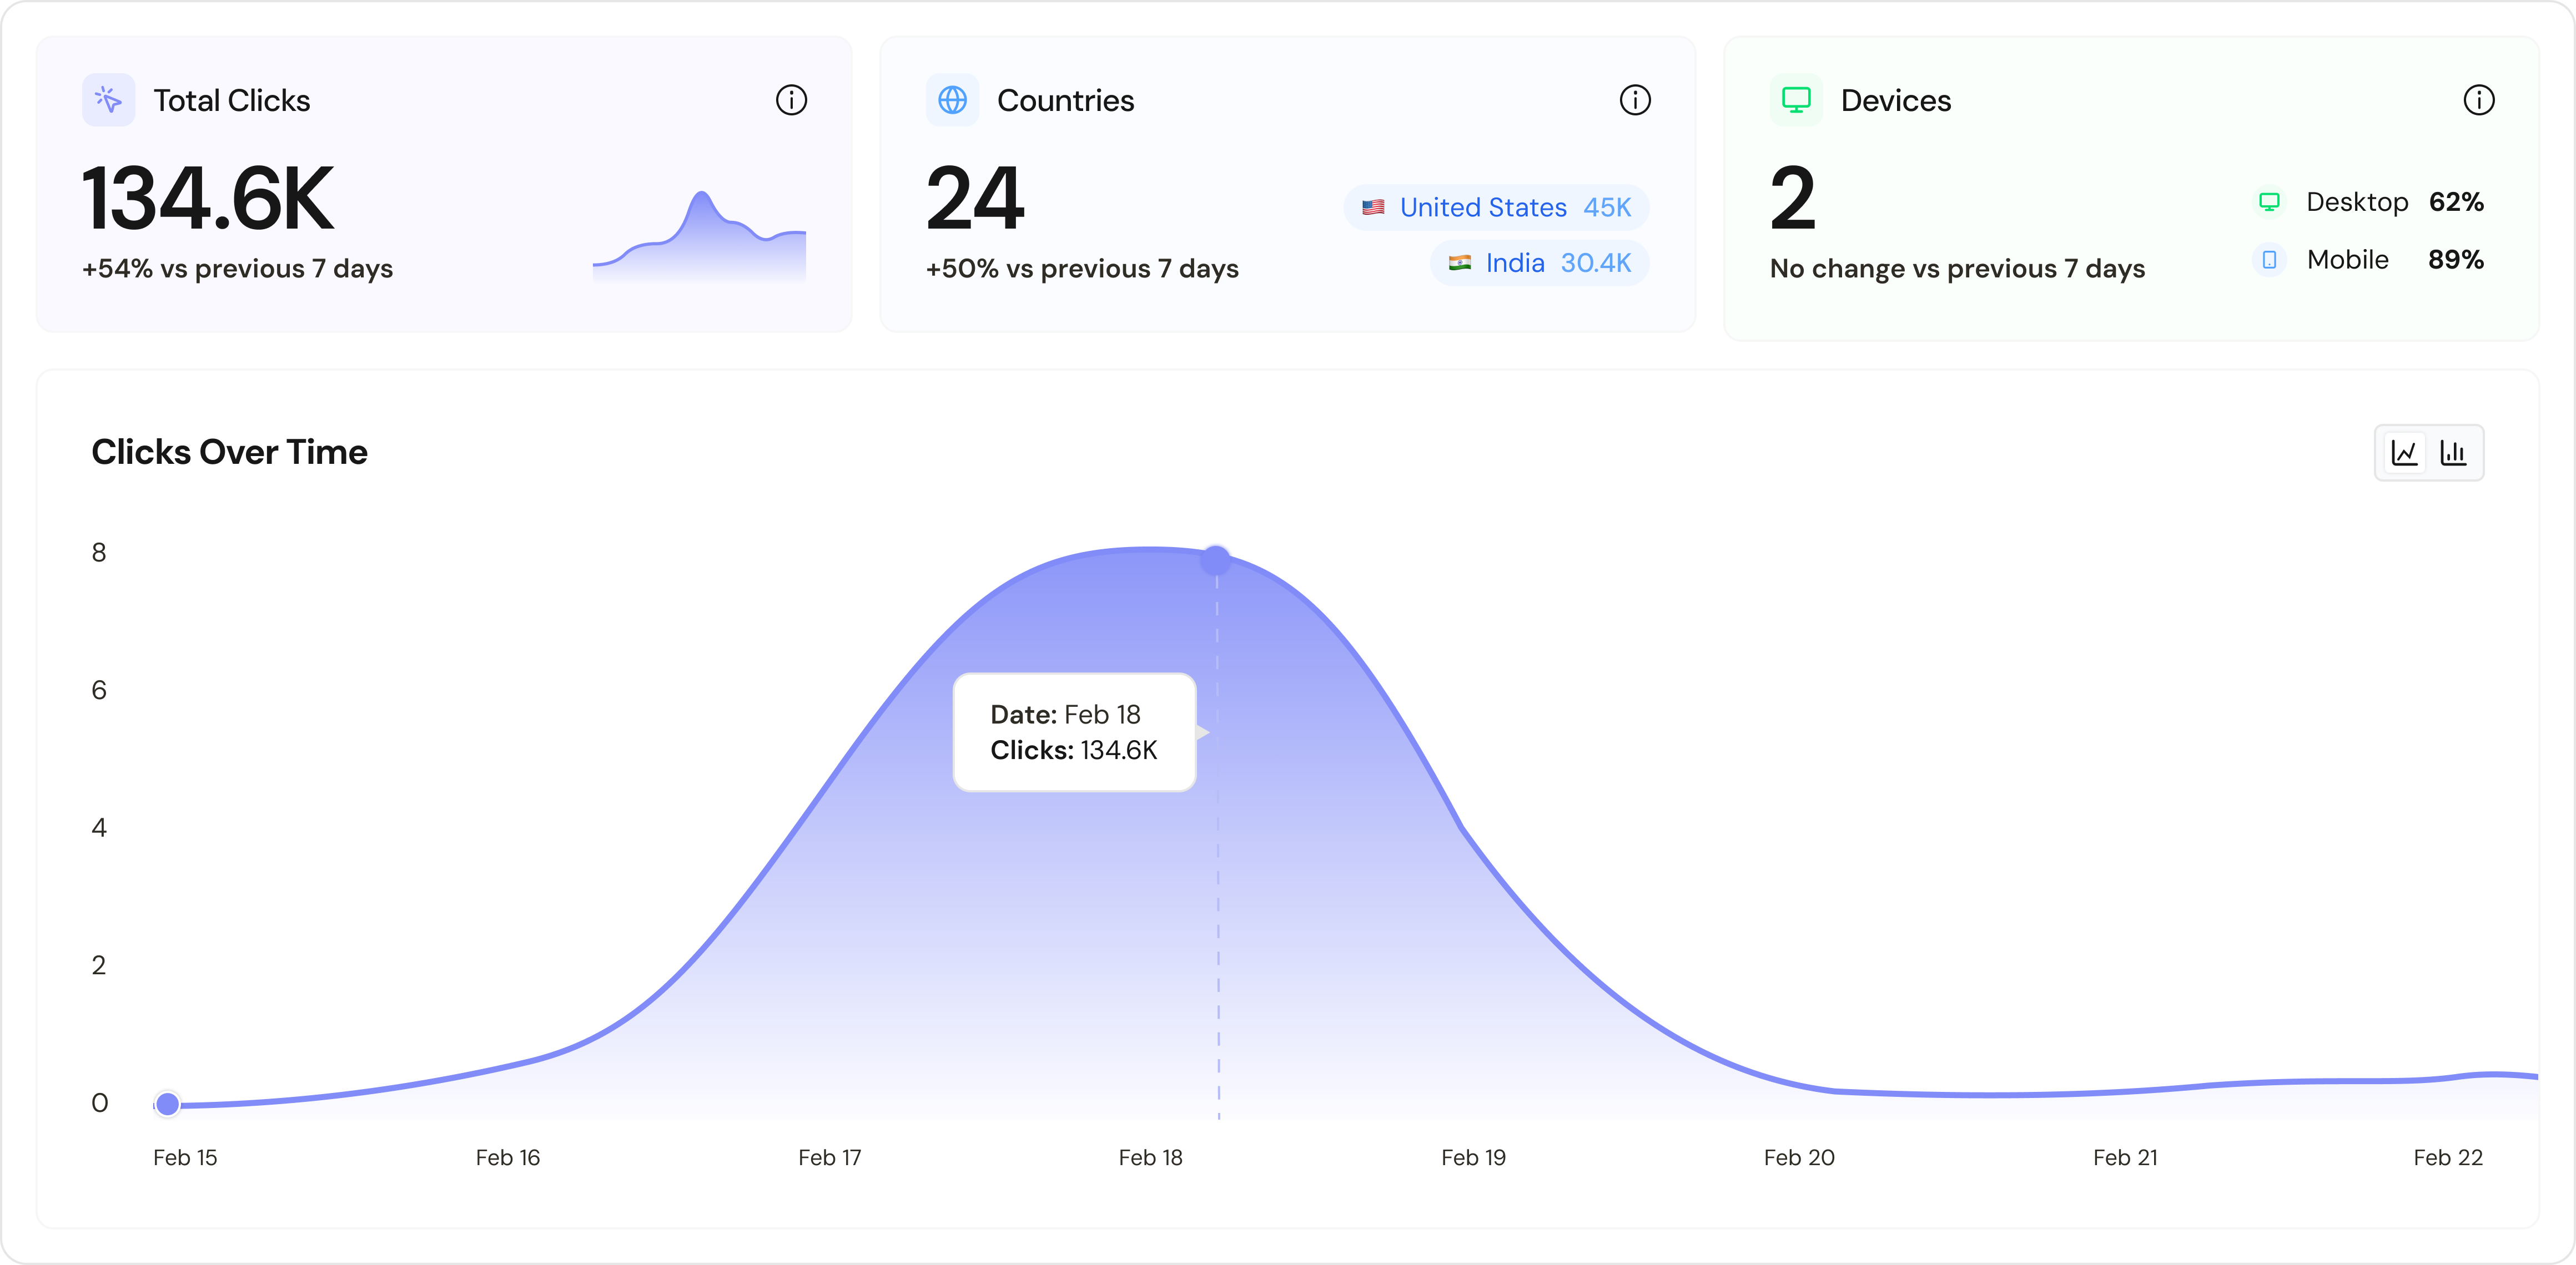Screen dimensions: 2576x1265
Task: Click the Devices info icon
Action: pyautogui.click(x=2478, y=100)
